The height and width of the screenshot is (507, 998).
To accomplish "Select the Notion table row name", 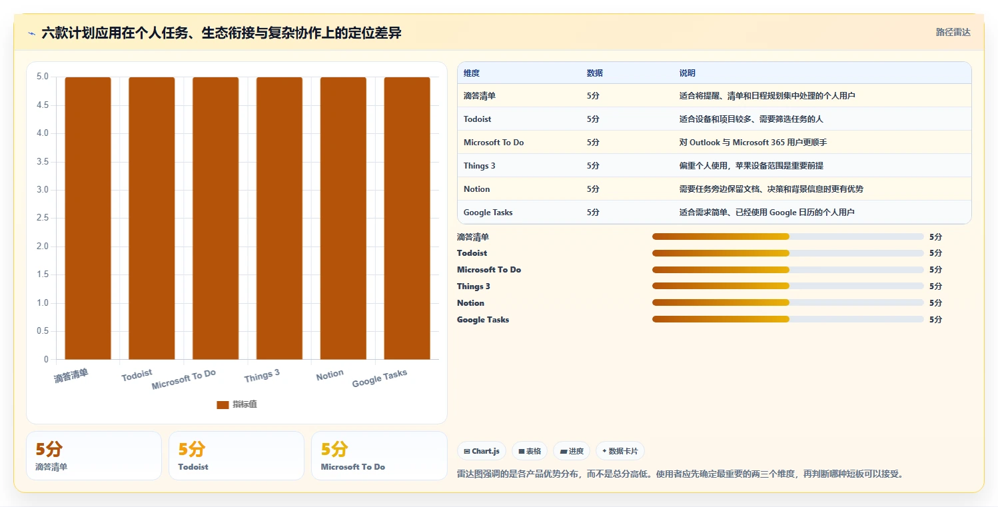I will [x=477, y=189].
